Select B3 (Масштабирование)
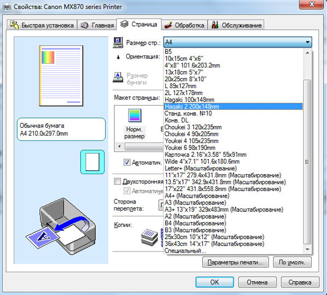The width and height of the screenshot is (327, 295). coord(233,230)
